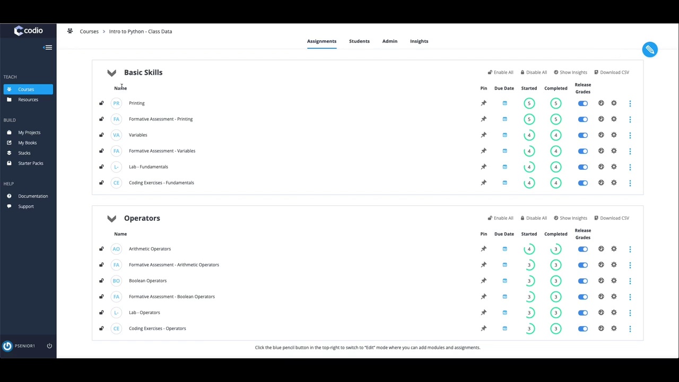Open three-dot menu for Arithmetic Operators
The width and height of the screenshot is (679, 382).
(x=630, y=249)
